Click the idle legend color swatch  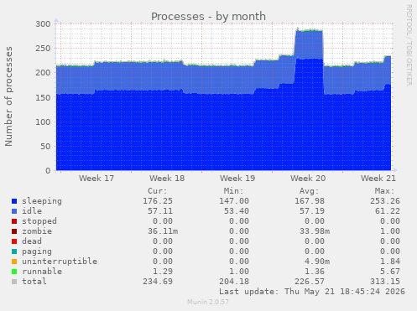tap(14, 211)
